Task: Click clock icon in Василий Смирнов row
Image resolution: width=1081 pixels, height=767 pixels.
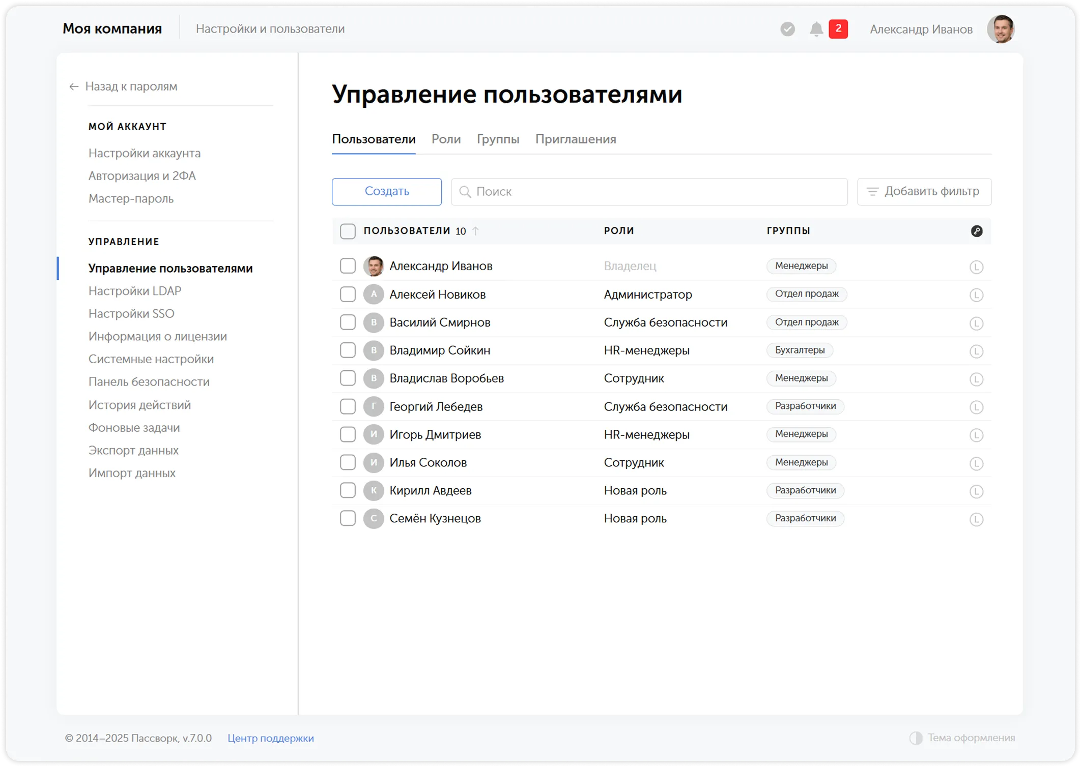Action: pyautogui.click(x=976, y=323)
